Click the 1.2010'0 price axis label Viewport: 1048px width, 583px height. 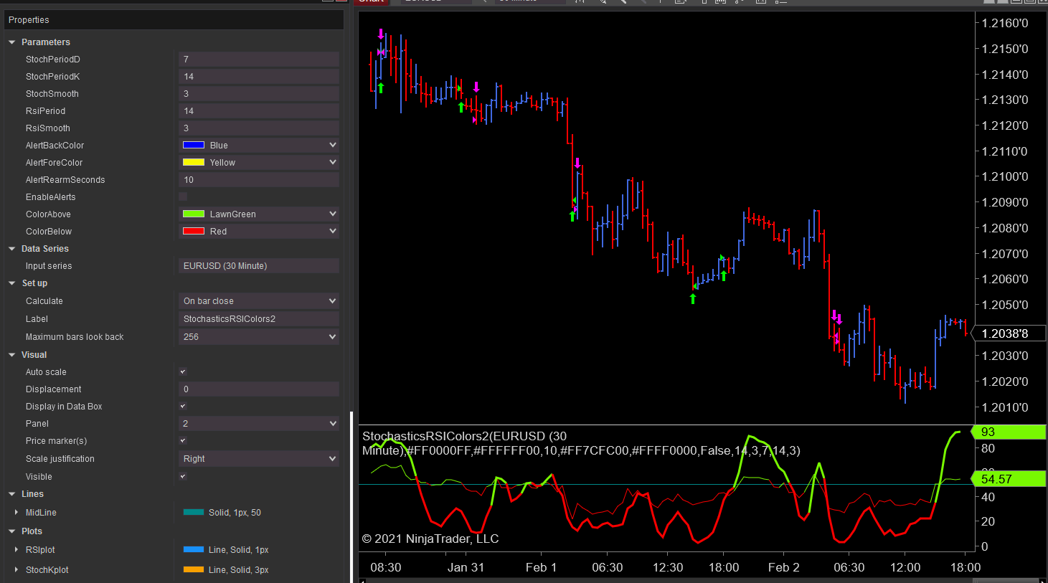pyautogui.click(x=1004, y=407)
